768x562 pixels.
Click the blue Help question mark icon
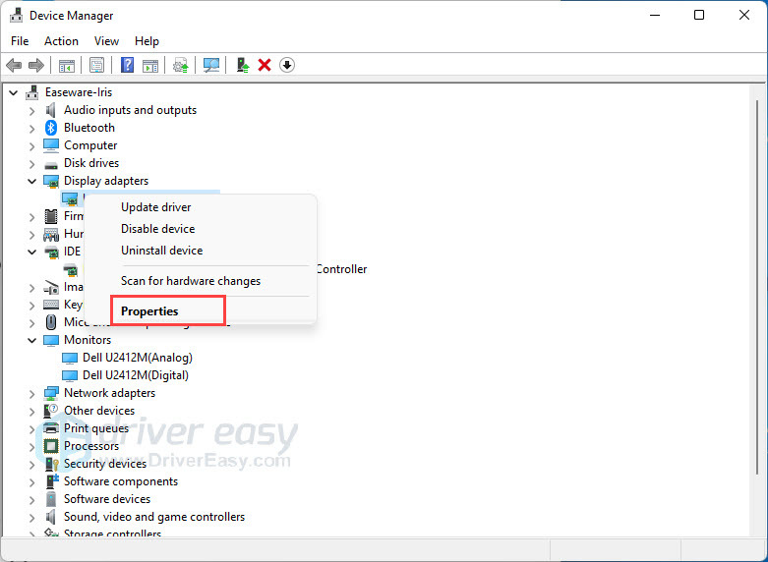pos(127,65)
